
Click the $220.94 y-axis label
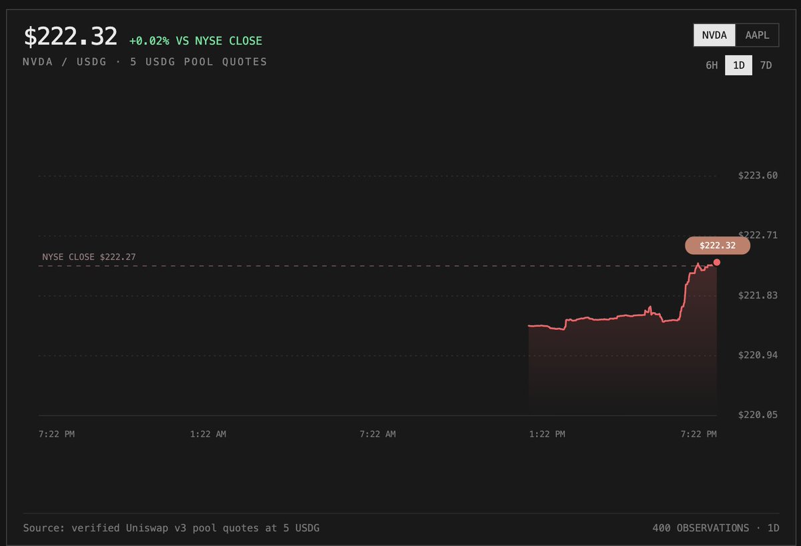click(x=758, y=355)
